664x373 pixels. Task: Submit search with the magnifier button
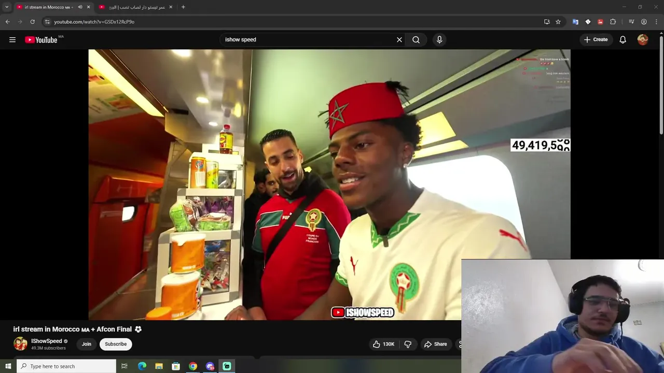tap(416, 40)
